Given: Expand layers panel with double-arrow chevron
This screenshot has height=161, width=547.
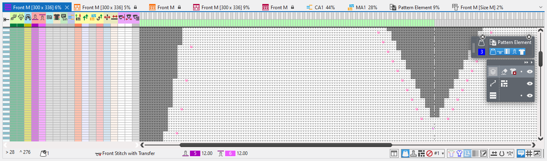Looking at the screenshot, I should tap(527, 62).
